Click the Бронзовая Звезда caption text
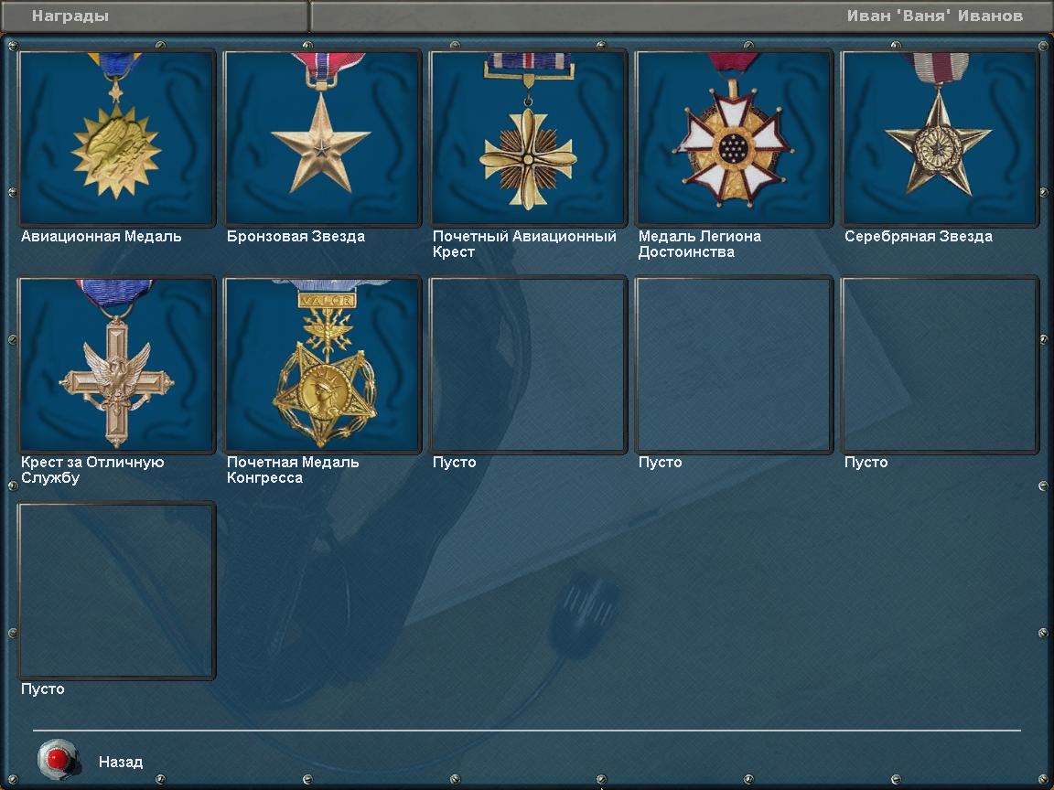1054x790 pixels. (x=296, y=237)
